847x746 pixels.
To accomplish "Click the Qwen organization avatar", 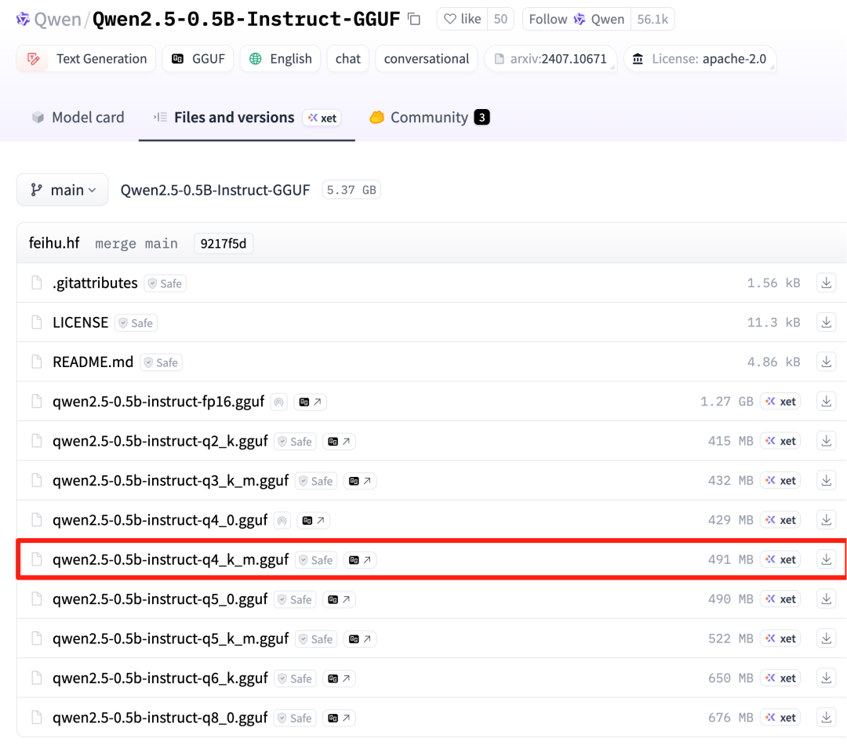I will (23, 18).
